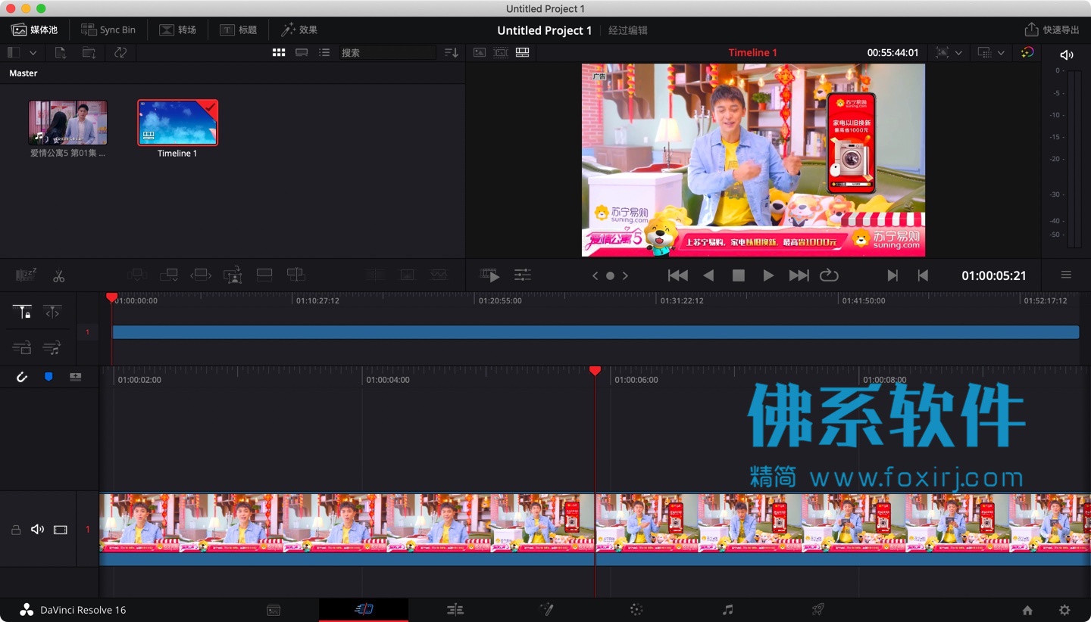Open the Fusion page tab
Image resolution: width=1091 pixels, height=622 pixels.
tap(545, 610)
